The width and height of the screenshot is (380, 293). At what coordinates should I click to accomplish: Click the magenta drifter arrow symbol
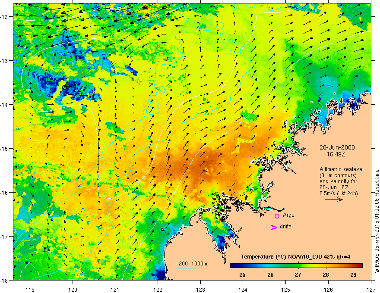click(274, 227)
